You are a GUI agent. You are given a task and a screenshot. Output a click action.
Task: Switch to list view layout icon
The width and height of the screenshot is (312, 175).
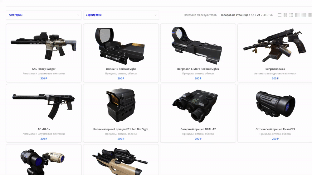(x=279, y=15)
